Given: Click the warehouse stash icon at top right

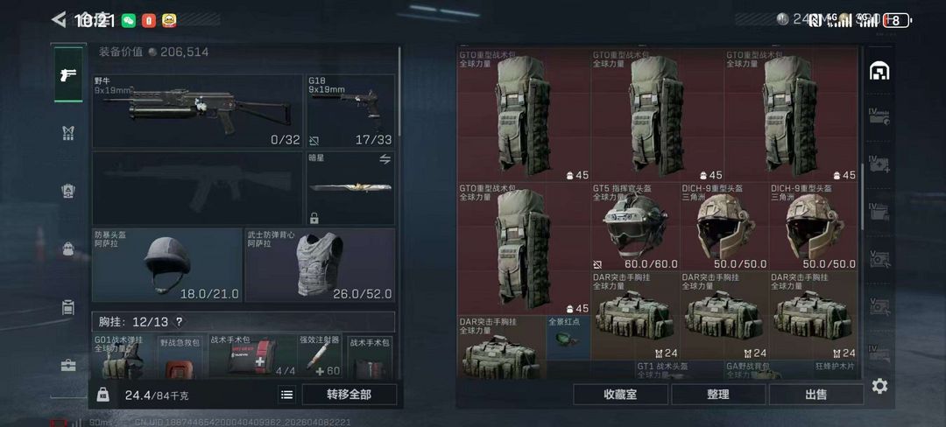Looking at the screenshot, I should tap(879, 72).
